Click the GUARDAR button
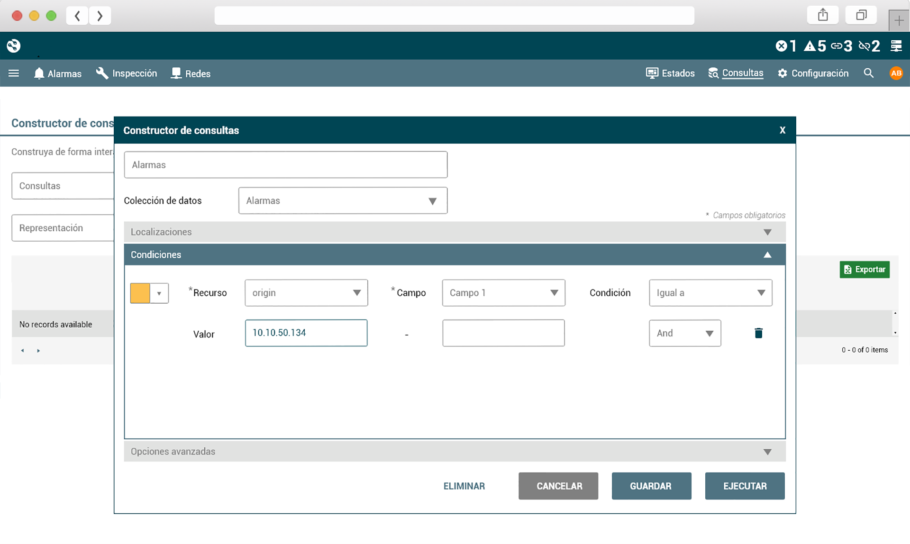This screenshot has width=910, height=544. click(x=651, y=486)
